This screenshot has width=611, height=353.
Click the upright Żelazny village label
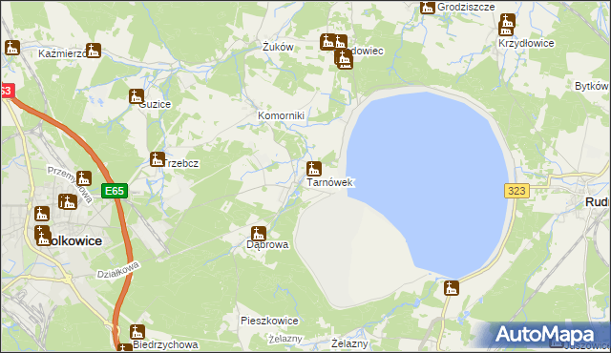point(349,343)
